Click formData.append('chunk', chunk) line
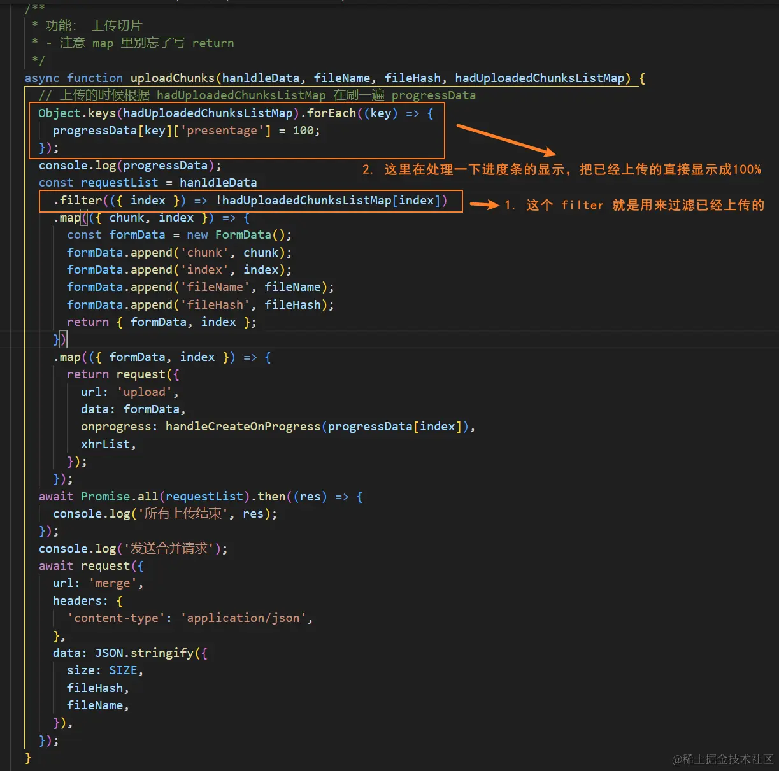This screenshot has height=771, width=779. point(179,253)
